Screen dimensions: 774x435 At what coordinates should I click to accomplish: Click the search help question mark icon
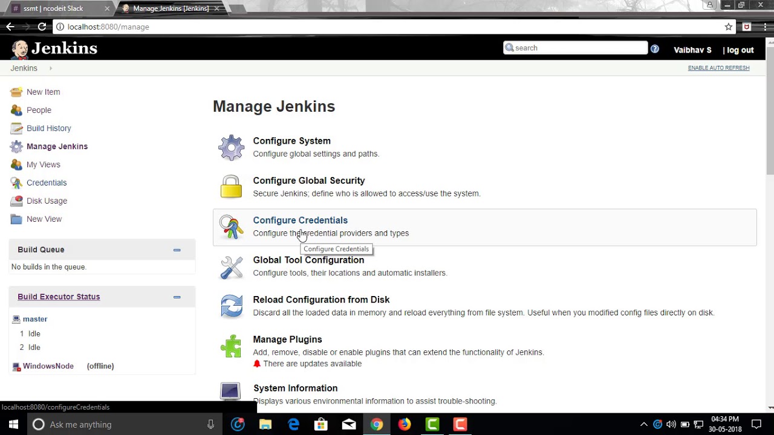(655, 48)
